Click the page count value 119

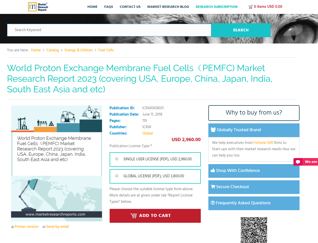pyautogui.click(x=145, y=121)
